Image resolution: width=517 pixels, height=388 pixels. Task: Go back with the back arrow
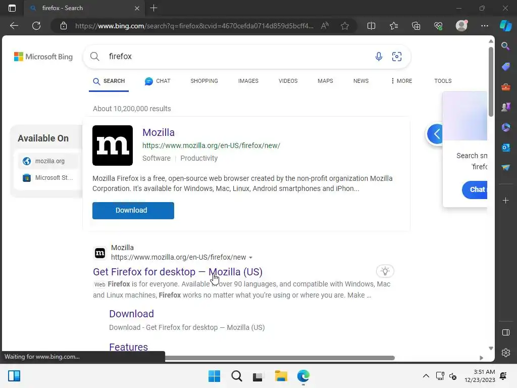(14, 26)
